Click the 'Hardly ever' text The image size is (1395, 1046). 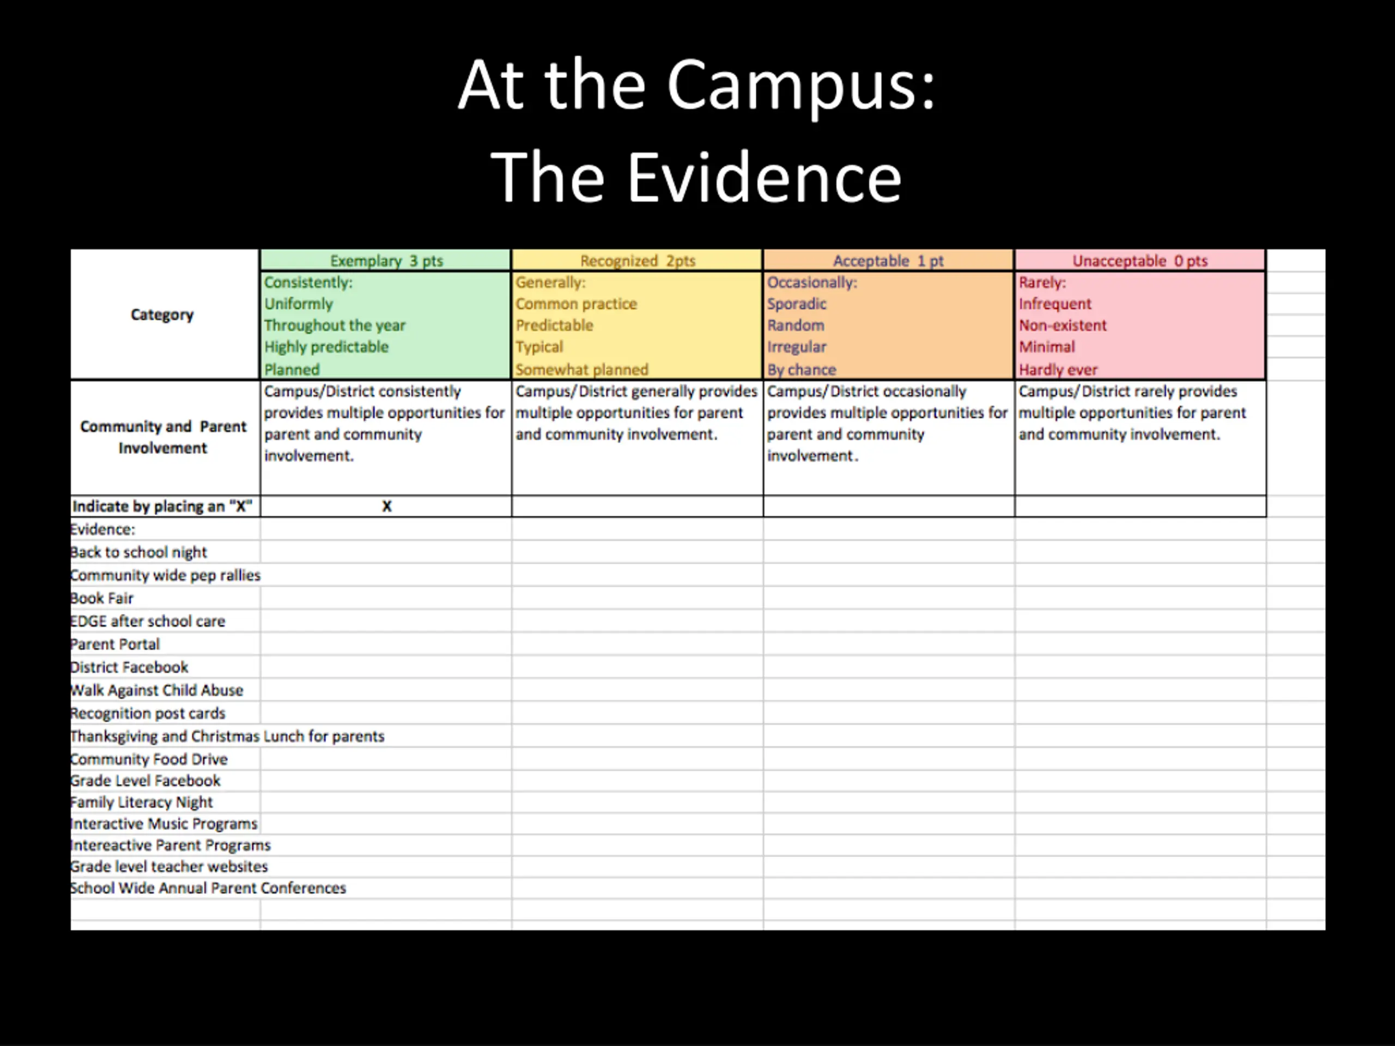[x=1058, y=369]
